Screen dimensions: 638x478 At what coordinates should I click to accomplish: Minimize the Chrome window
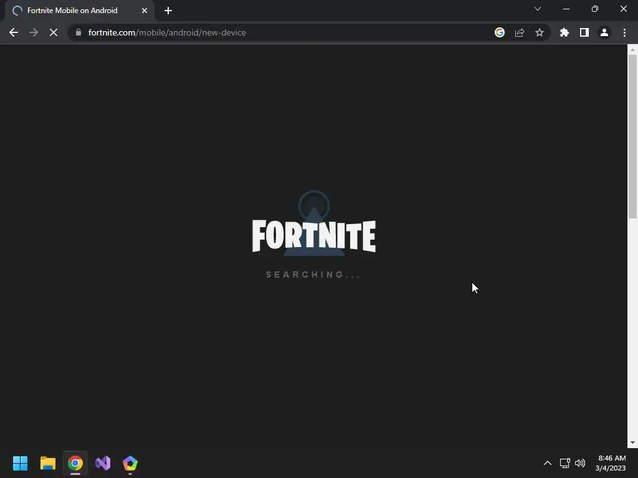point(566,9)
